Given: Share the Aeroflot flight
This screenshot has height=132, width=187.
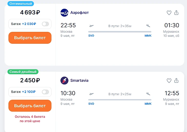Looking at the screenshot, I should (176, 13).
